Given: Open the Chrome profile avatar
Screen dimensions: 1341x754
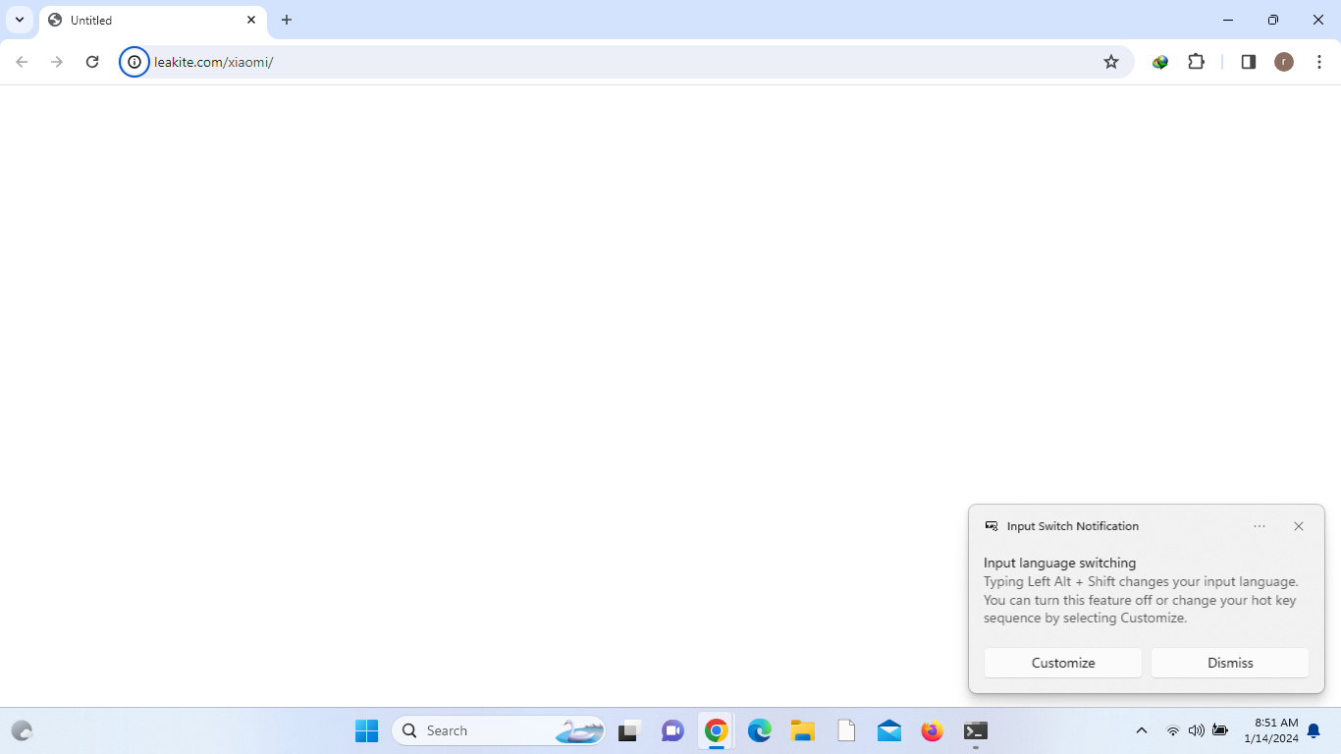Looking at the screenshot, I should (x=1284, y=62).
